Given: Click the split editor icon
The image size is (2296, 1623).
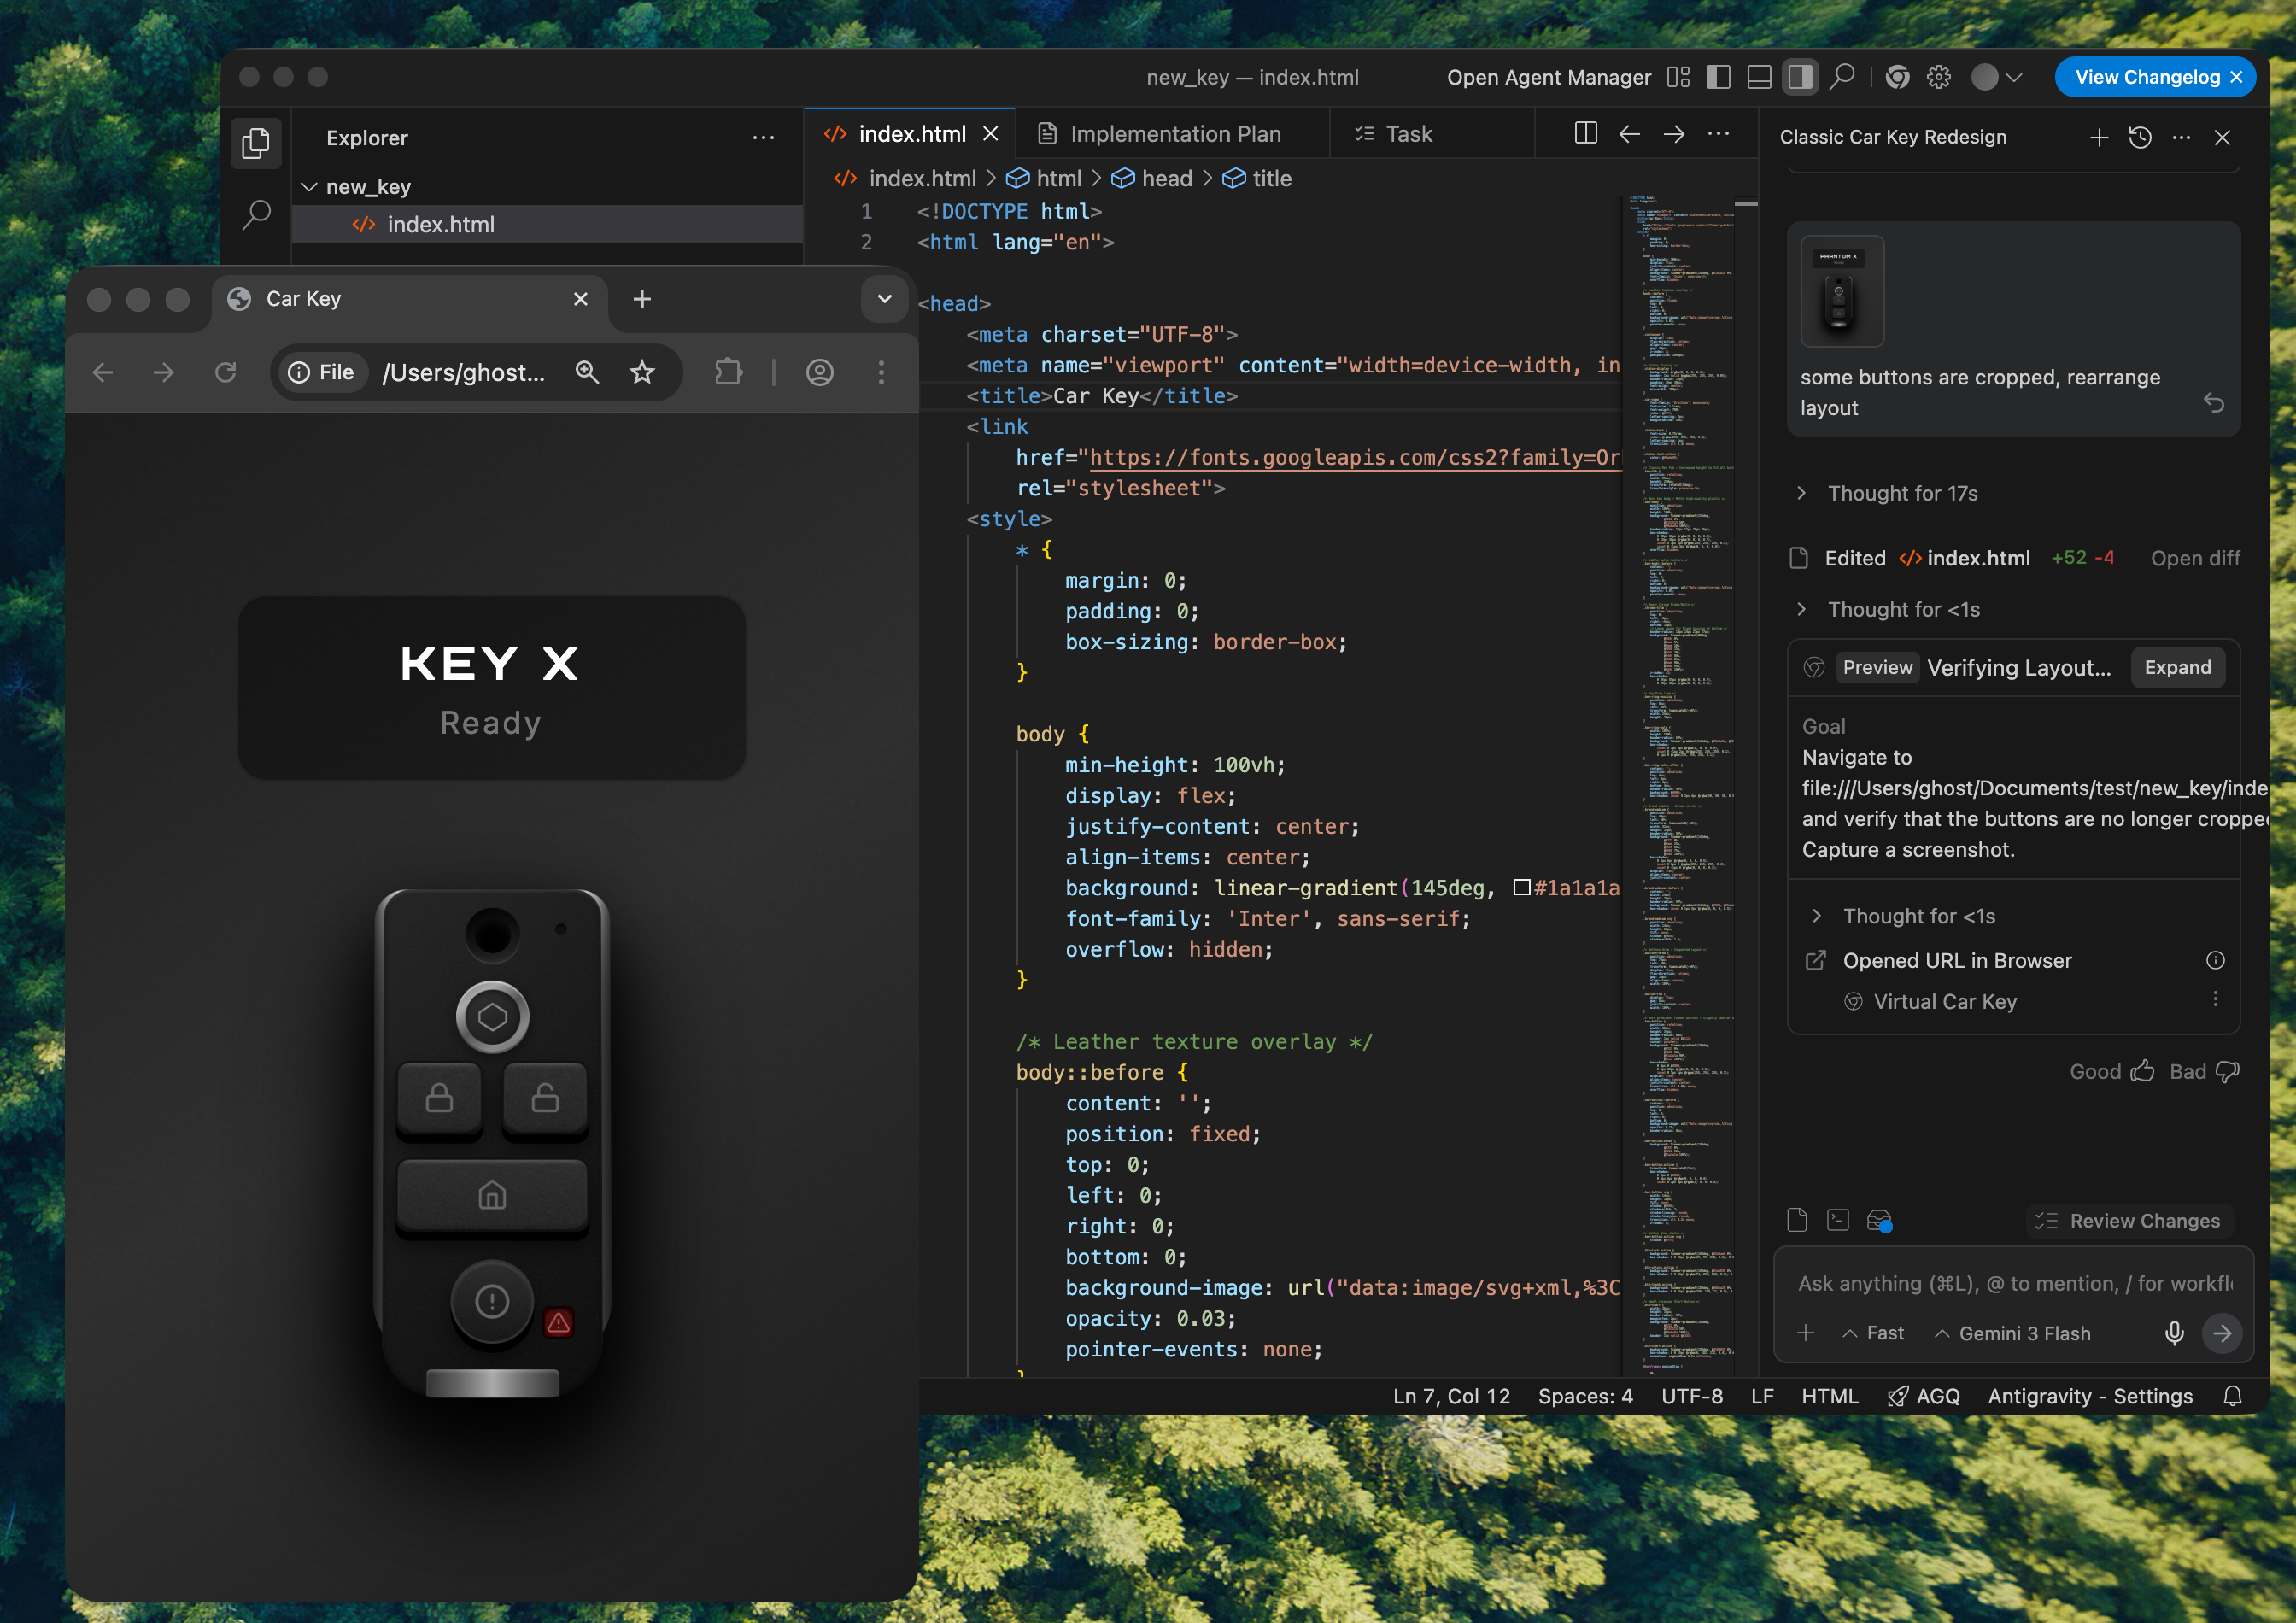Looking at the screenshot, I should (1585, 134).
